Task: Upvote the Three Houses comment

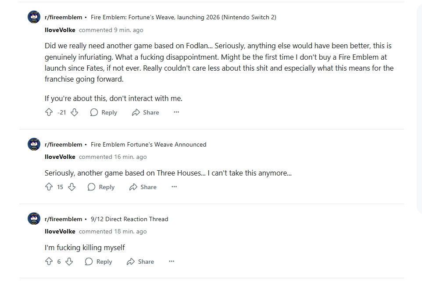Action: [49, 187]
